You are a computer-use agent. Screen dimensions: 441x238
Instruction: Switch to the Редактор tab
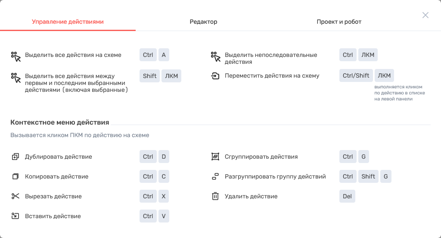coord(203,22)
